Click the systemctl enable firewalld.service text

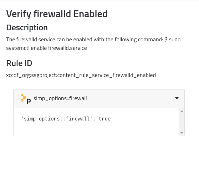click(x=47, y=48)
